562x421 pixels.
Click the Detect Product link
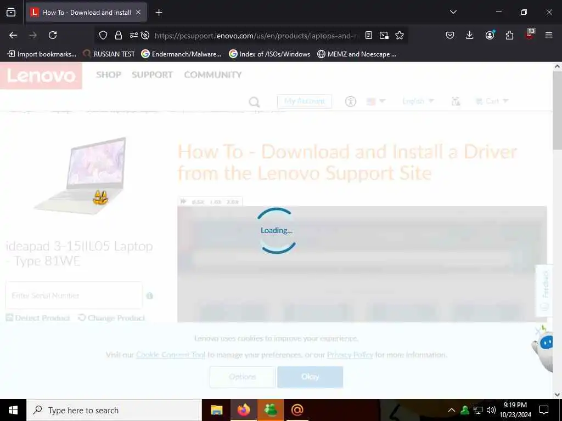[38, 318]
